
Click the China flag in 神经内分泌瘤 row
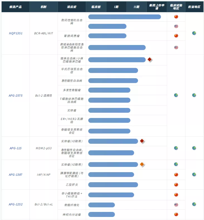coord(176,214)
